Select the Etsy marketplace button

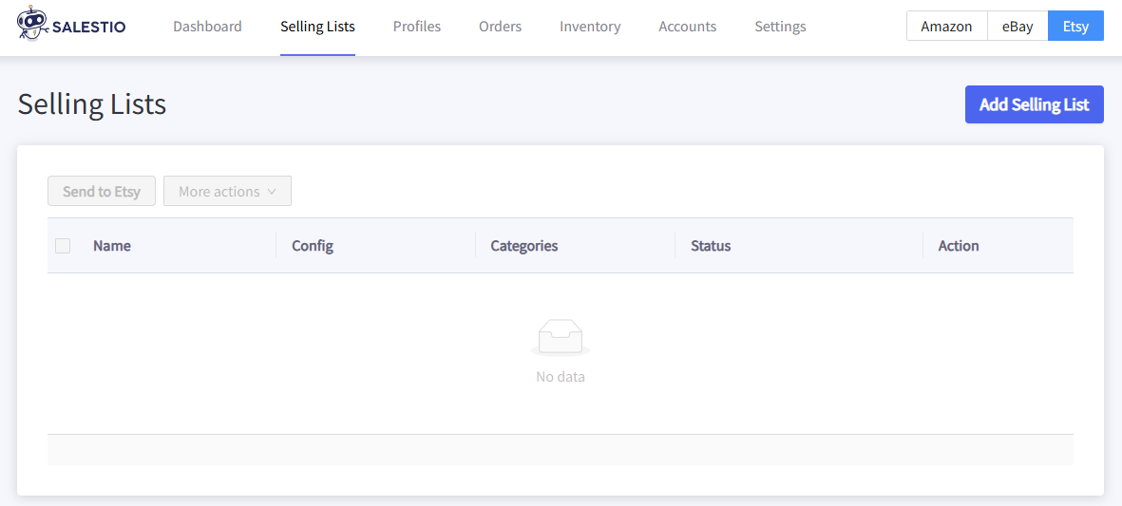pyautogui.click(x=1076, y=26)
